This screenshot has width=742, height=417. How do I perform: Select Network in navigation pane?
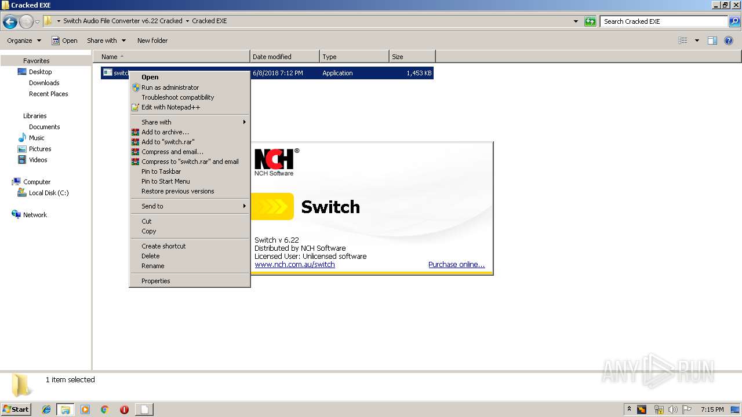click(35, 215)
